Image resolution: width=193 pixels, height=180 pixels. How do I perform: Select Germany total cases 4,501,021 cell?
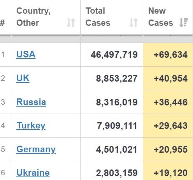tap(112, 150)
